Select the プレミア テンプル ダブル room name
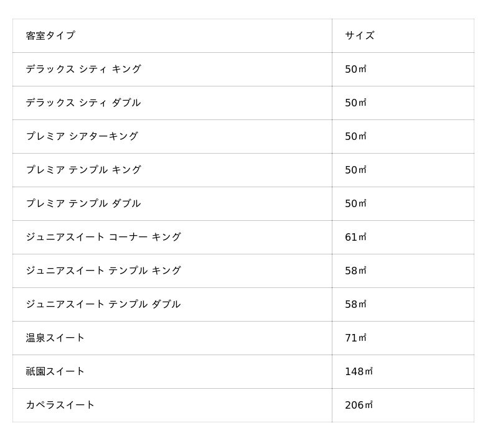This screenshot has width=498, height=441. [83, 203]
